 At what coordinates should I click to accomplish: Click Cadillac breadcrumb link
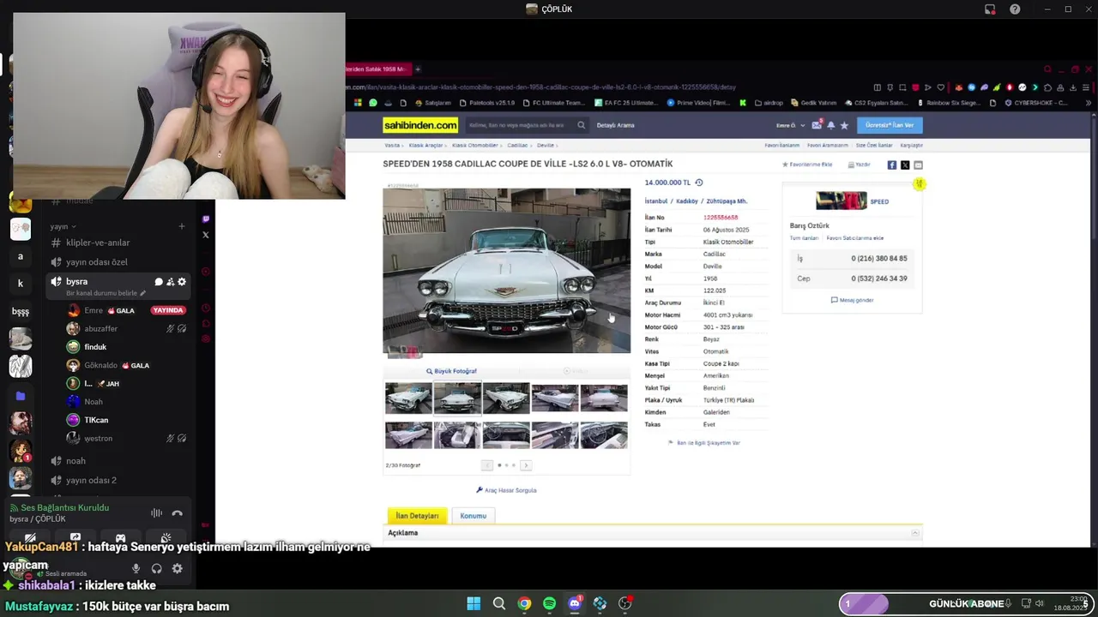click(x=517, y=146)
